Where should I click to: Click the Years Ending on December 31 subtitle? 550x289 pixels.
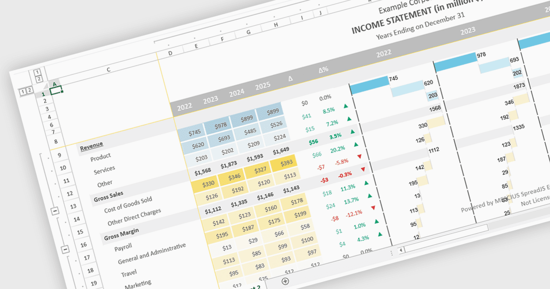point(420,26)
